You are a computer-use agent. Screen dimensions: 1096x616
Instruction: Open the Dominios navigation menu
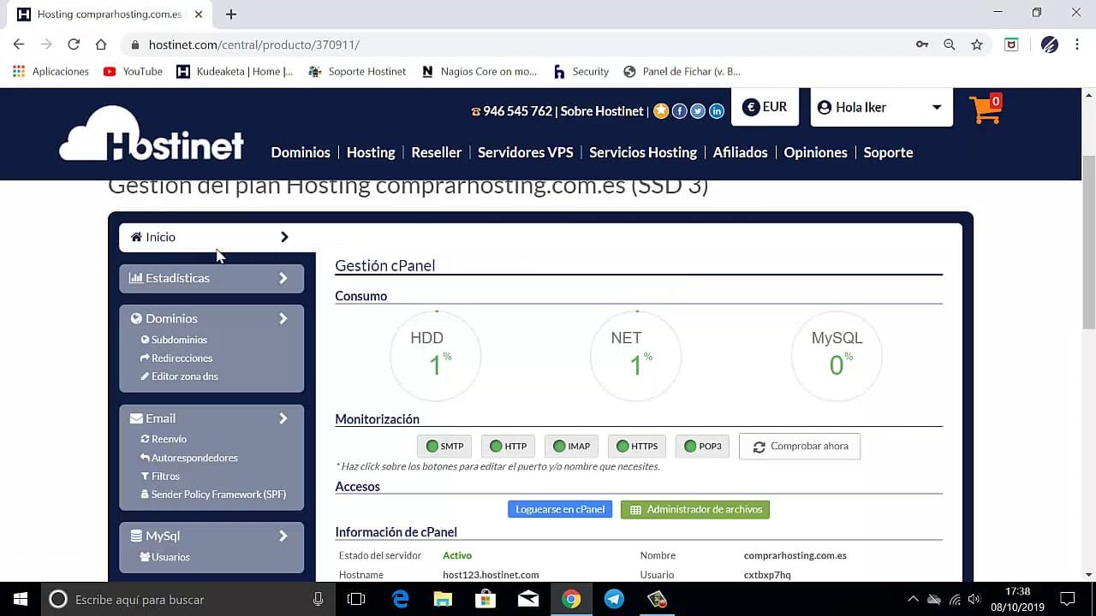click(301, 152)
